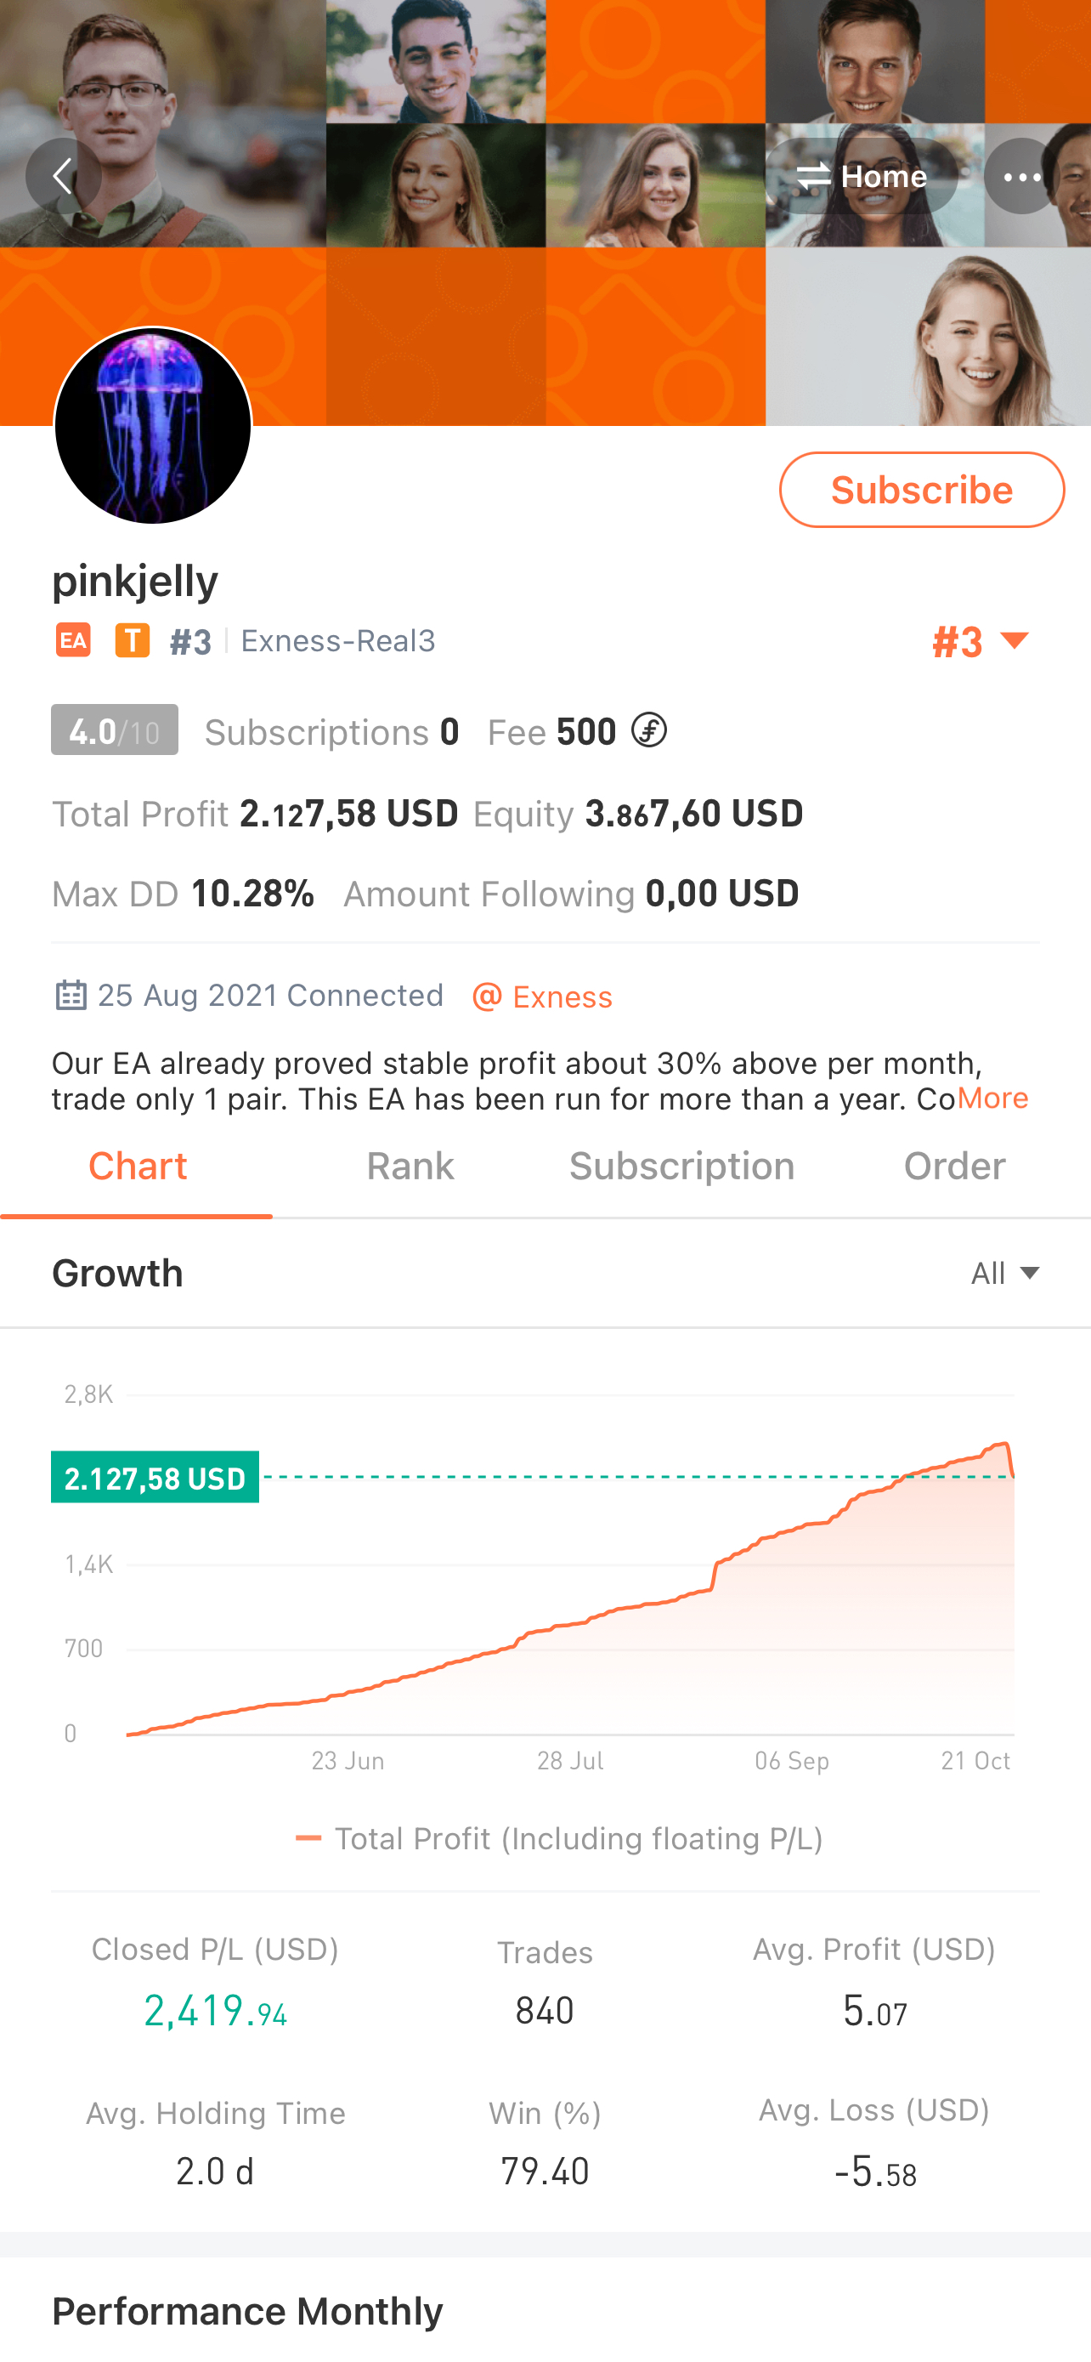This screenshot has width=1091, height=2362.
Task: Expand the #3 account dropdown
Action: coord(981,641)
